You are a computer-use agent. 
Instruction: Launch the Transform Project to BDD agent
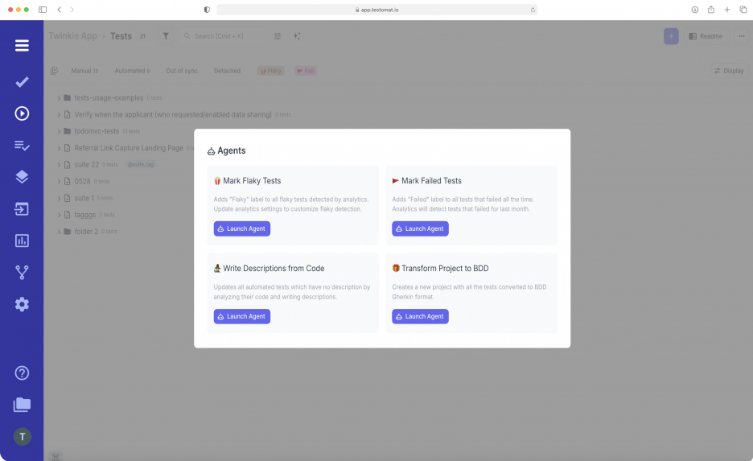coord(420,316)
